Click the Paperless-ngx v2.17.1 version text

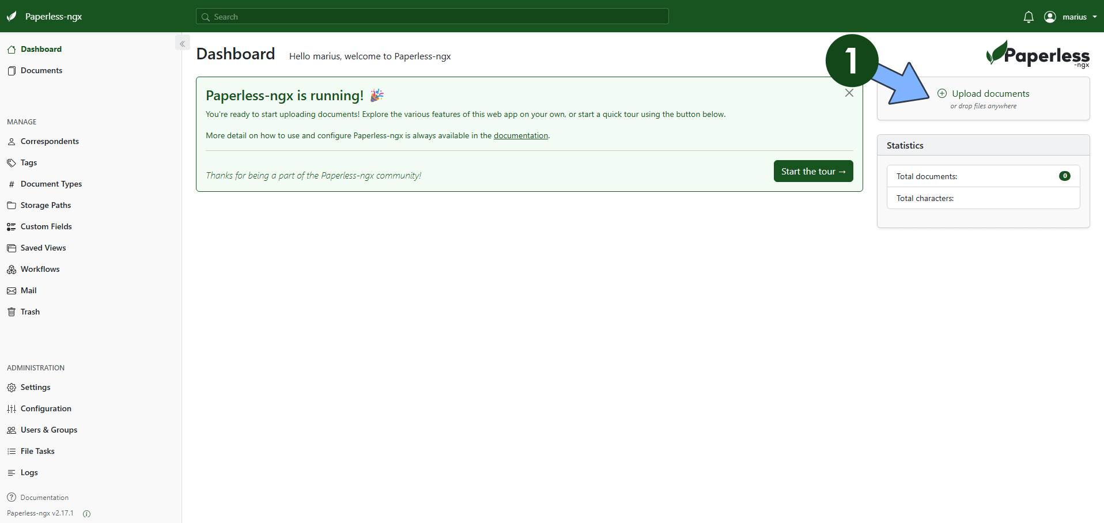tap(40, 513)
